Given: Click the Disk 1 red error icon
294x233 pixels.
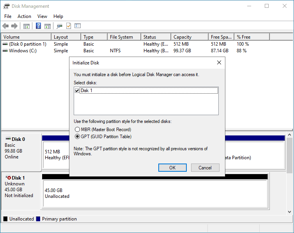Looking at the screenshot, I should pos(8,177).
